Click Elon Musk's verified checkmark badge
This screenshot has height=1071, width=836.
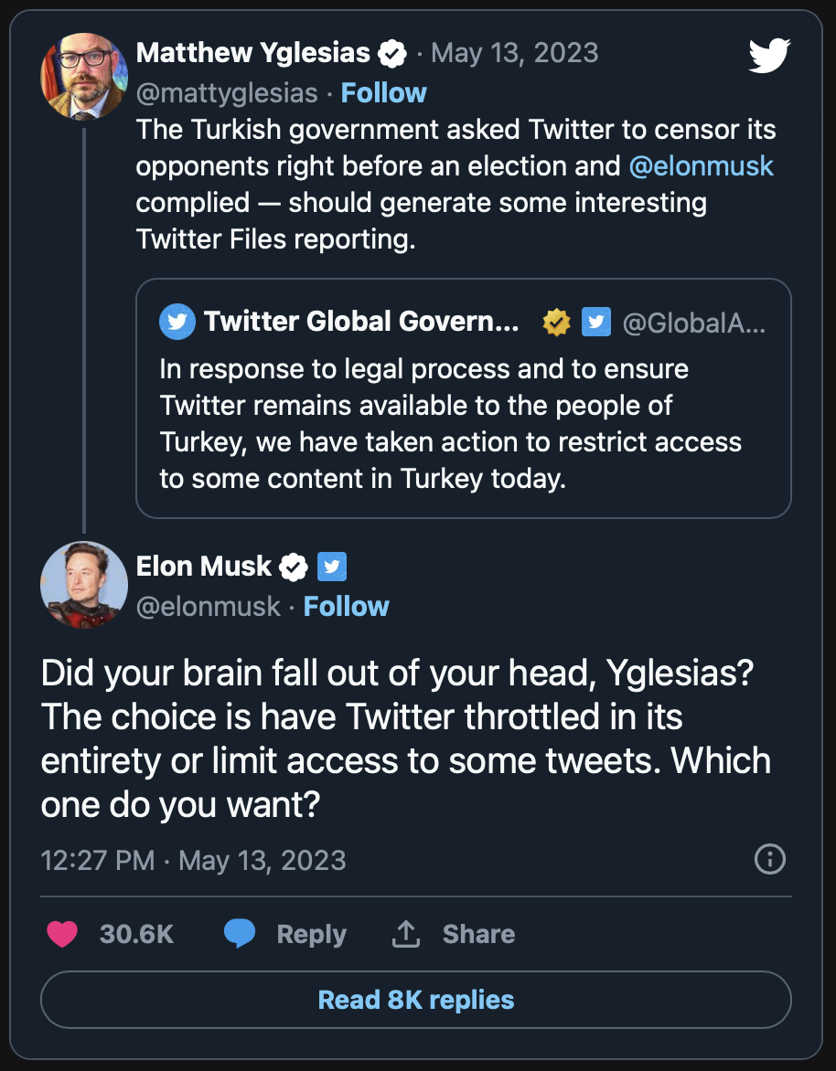point(293,567)
